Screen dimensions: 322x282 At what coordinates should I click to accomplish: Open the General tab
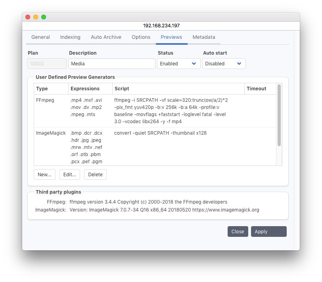point(40,37)
